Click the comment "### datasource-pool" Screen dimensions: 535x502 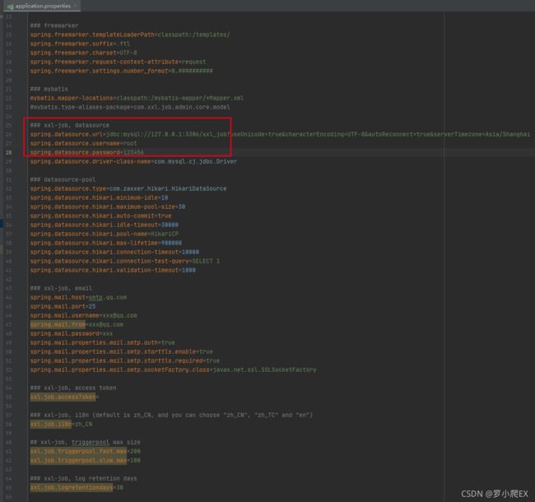click(63, 179)
